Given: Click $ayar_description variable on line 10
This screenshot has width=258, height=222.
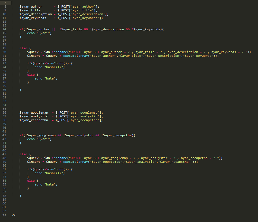Looking at the screenshot, I should pos(36,14).
